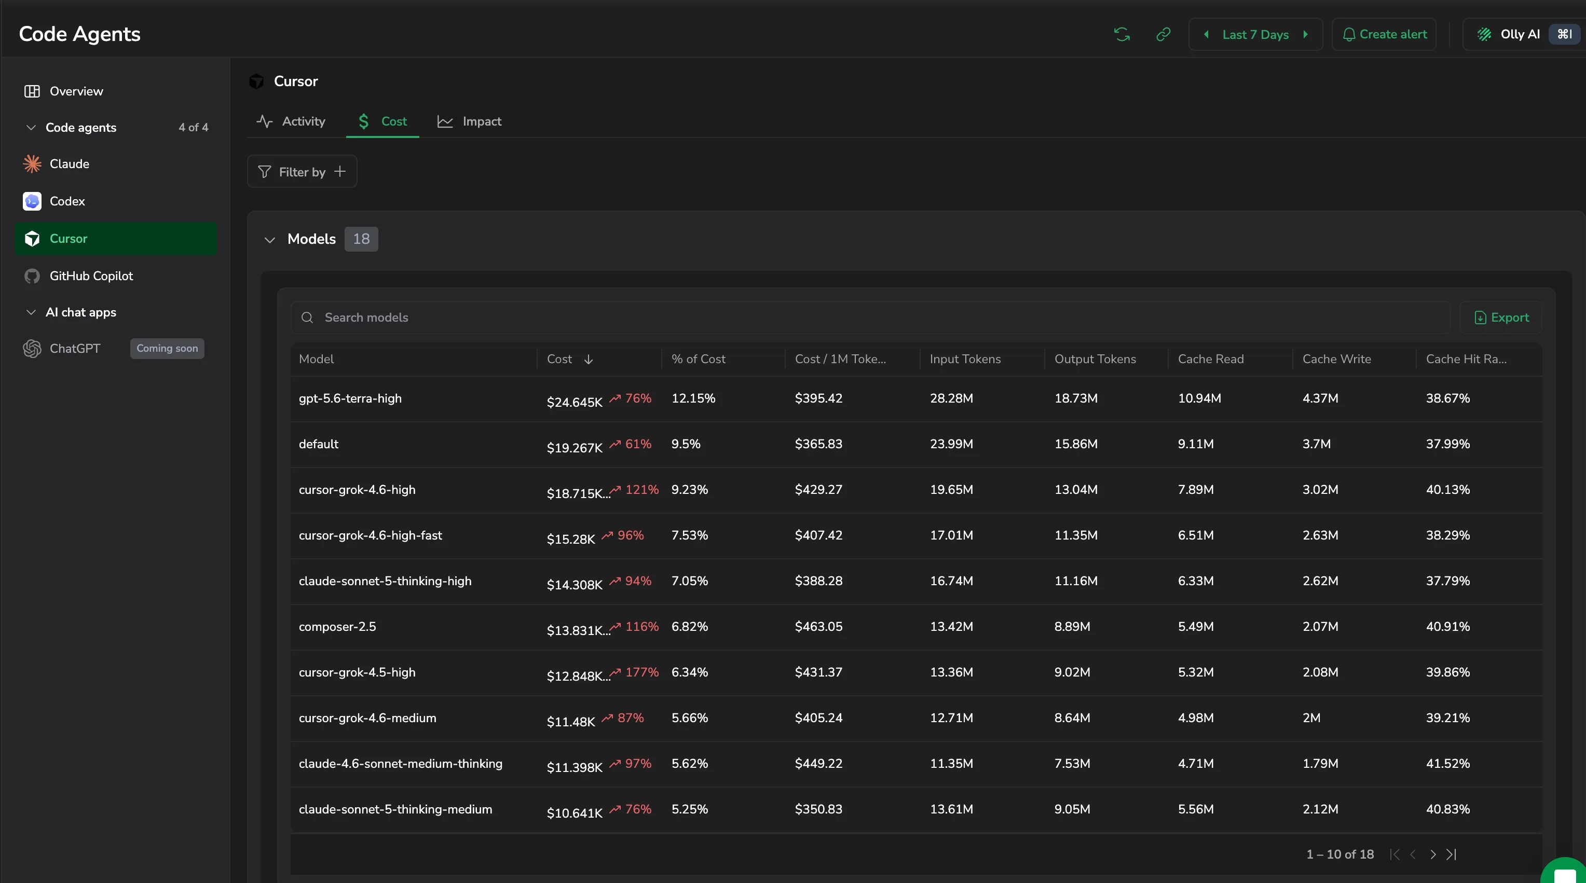
Task: Go to previous time range arrow
Action: [x=1206, y=34]
